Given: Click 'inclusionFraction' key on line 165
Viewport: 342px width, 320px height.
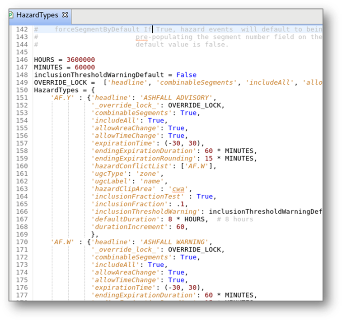Looking at the screenshot, I should coord(130,204).
